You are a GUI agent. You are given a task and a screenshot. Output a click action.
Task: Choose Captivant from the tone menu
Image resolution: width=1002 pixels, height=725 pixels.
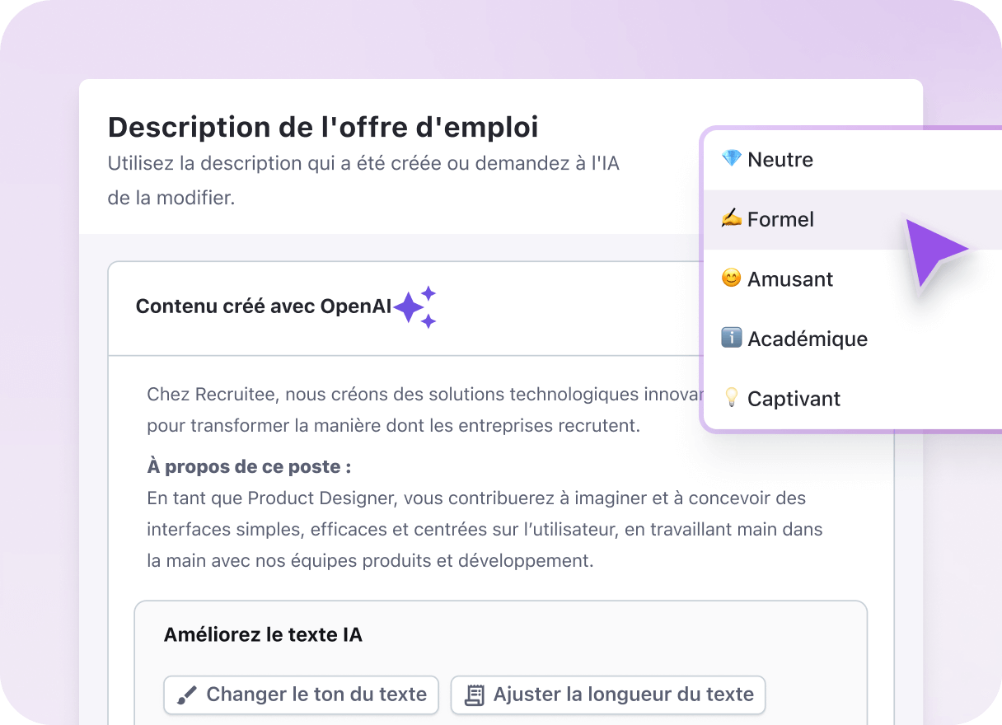[x=794, y=398]
